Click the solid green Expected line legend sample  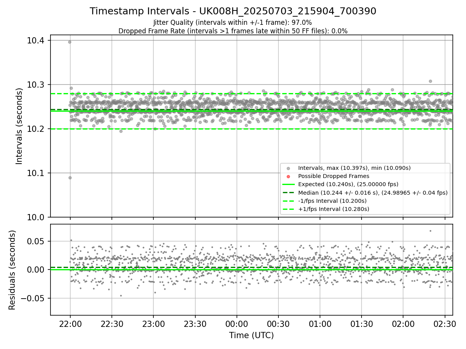tap(288, 184)
